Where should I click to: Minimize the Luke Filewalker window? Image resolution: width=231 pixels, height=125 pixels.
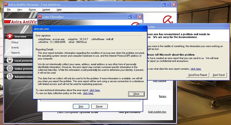129,17
